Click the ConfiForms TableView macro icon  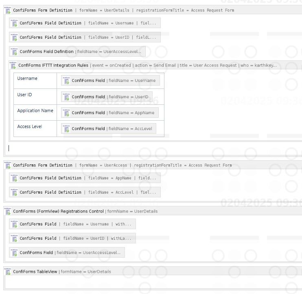(x=8, y=272)
